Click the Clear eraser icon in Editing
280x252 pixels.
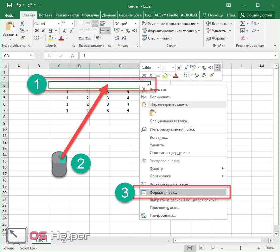point(243,38)
